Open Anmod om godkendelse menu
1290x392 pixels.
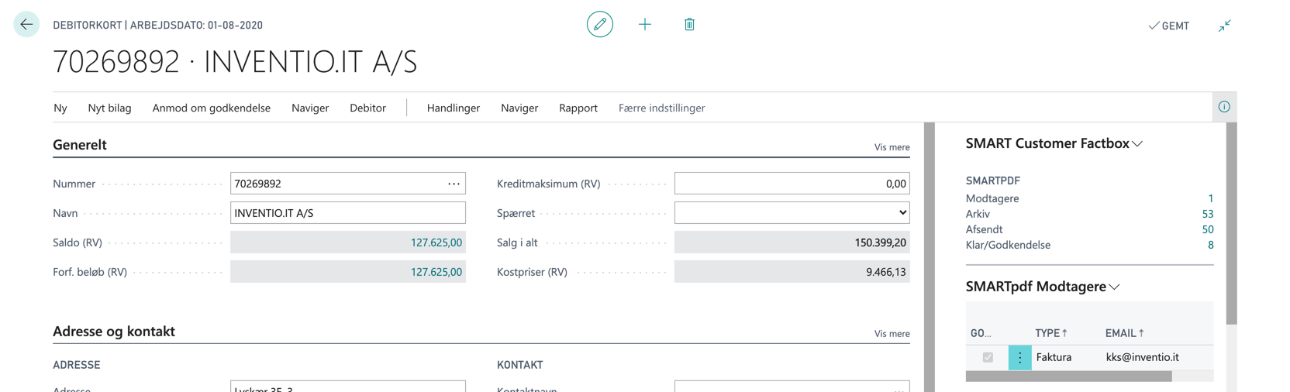212,108
